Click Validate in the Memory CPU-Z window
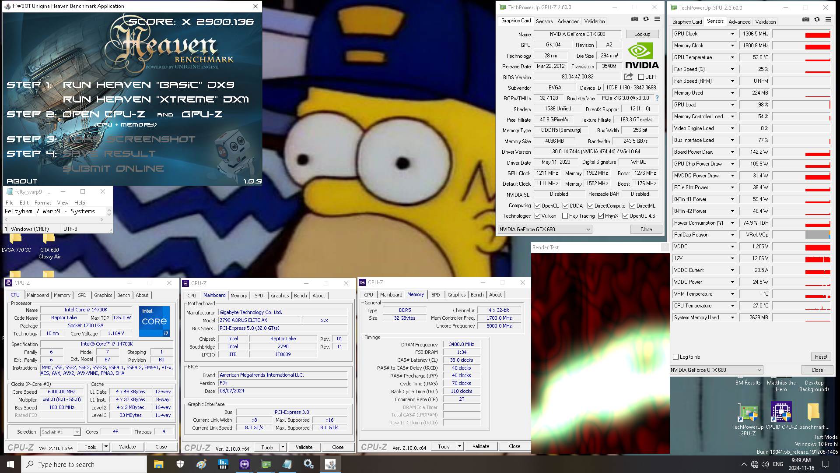The image size is (840, 473). click(x=480, y=446)
